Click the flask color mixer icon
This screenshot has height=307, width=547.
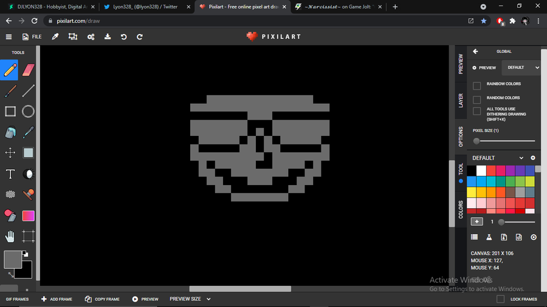coord(489,237)
